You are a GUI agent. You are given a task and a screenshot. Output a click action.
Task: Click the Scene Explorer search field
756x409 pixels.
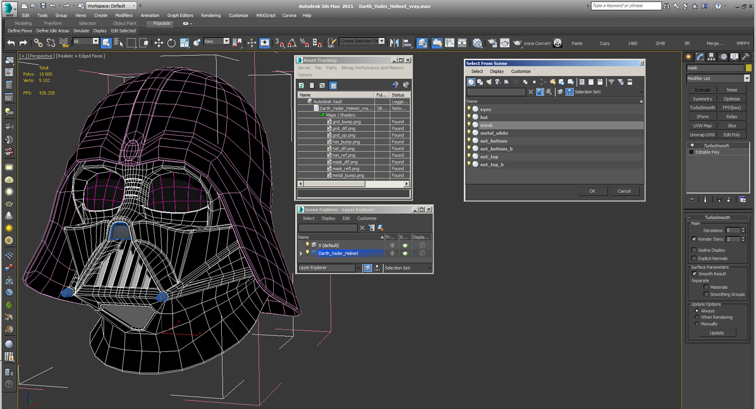pyautogui.click(x=328, y=228)
